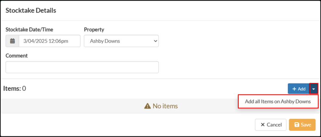Focus the Stocktake Date/Time text field
The width and height of the screenshot is (321, 137).
point(50,41)
